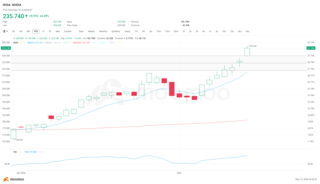Screen dimensions: 320x184
Task: Click the Prev Close 225.830 value
Action: coord(121,25)
